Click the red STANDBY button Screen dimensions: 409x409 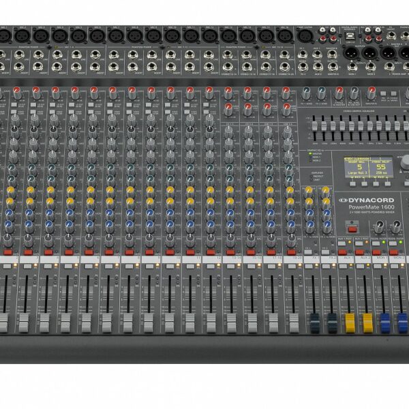(x=352, y=229)
